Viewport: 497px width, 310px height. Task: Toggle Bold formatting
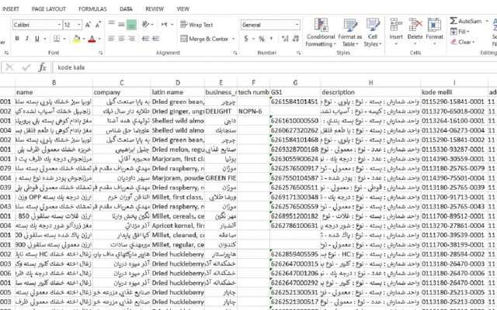[x=17, y=39]
